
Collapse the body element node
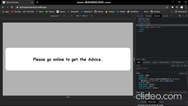[x=138, y=25]
